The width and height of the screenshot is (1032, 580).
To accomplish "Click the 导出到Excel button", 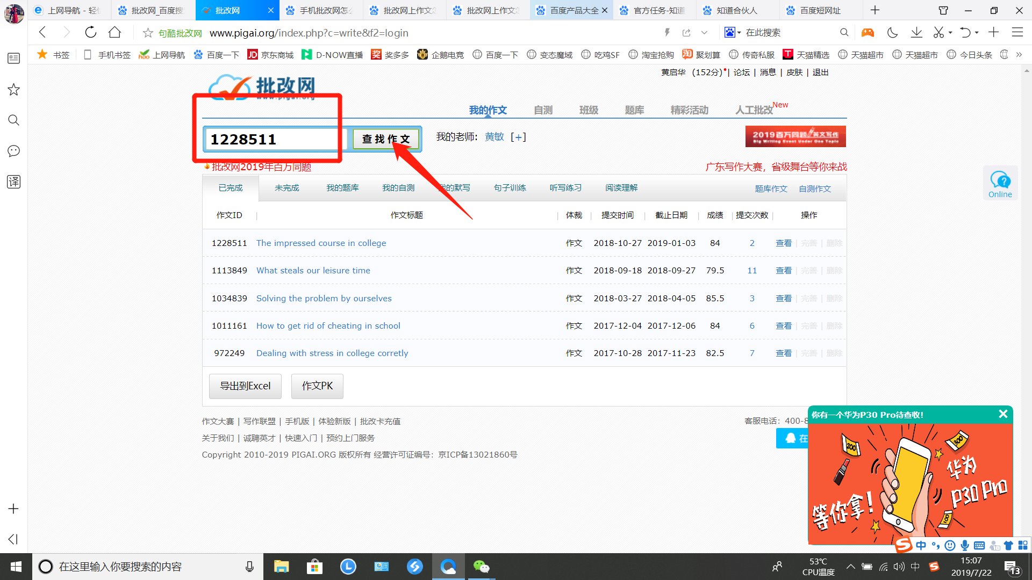I will tap(245, 386).
